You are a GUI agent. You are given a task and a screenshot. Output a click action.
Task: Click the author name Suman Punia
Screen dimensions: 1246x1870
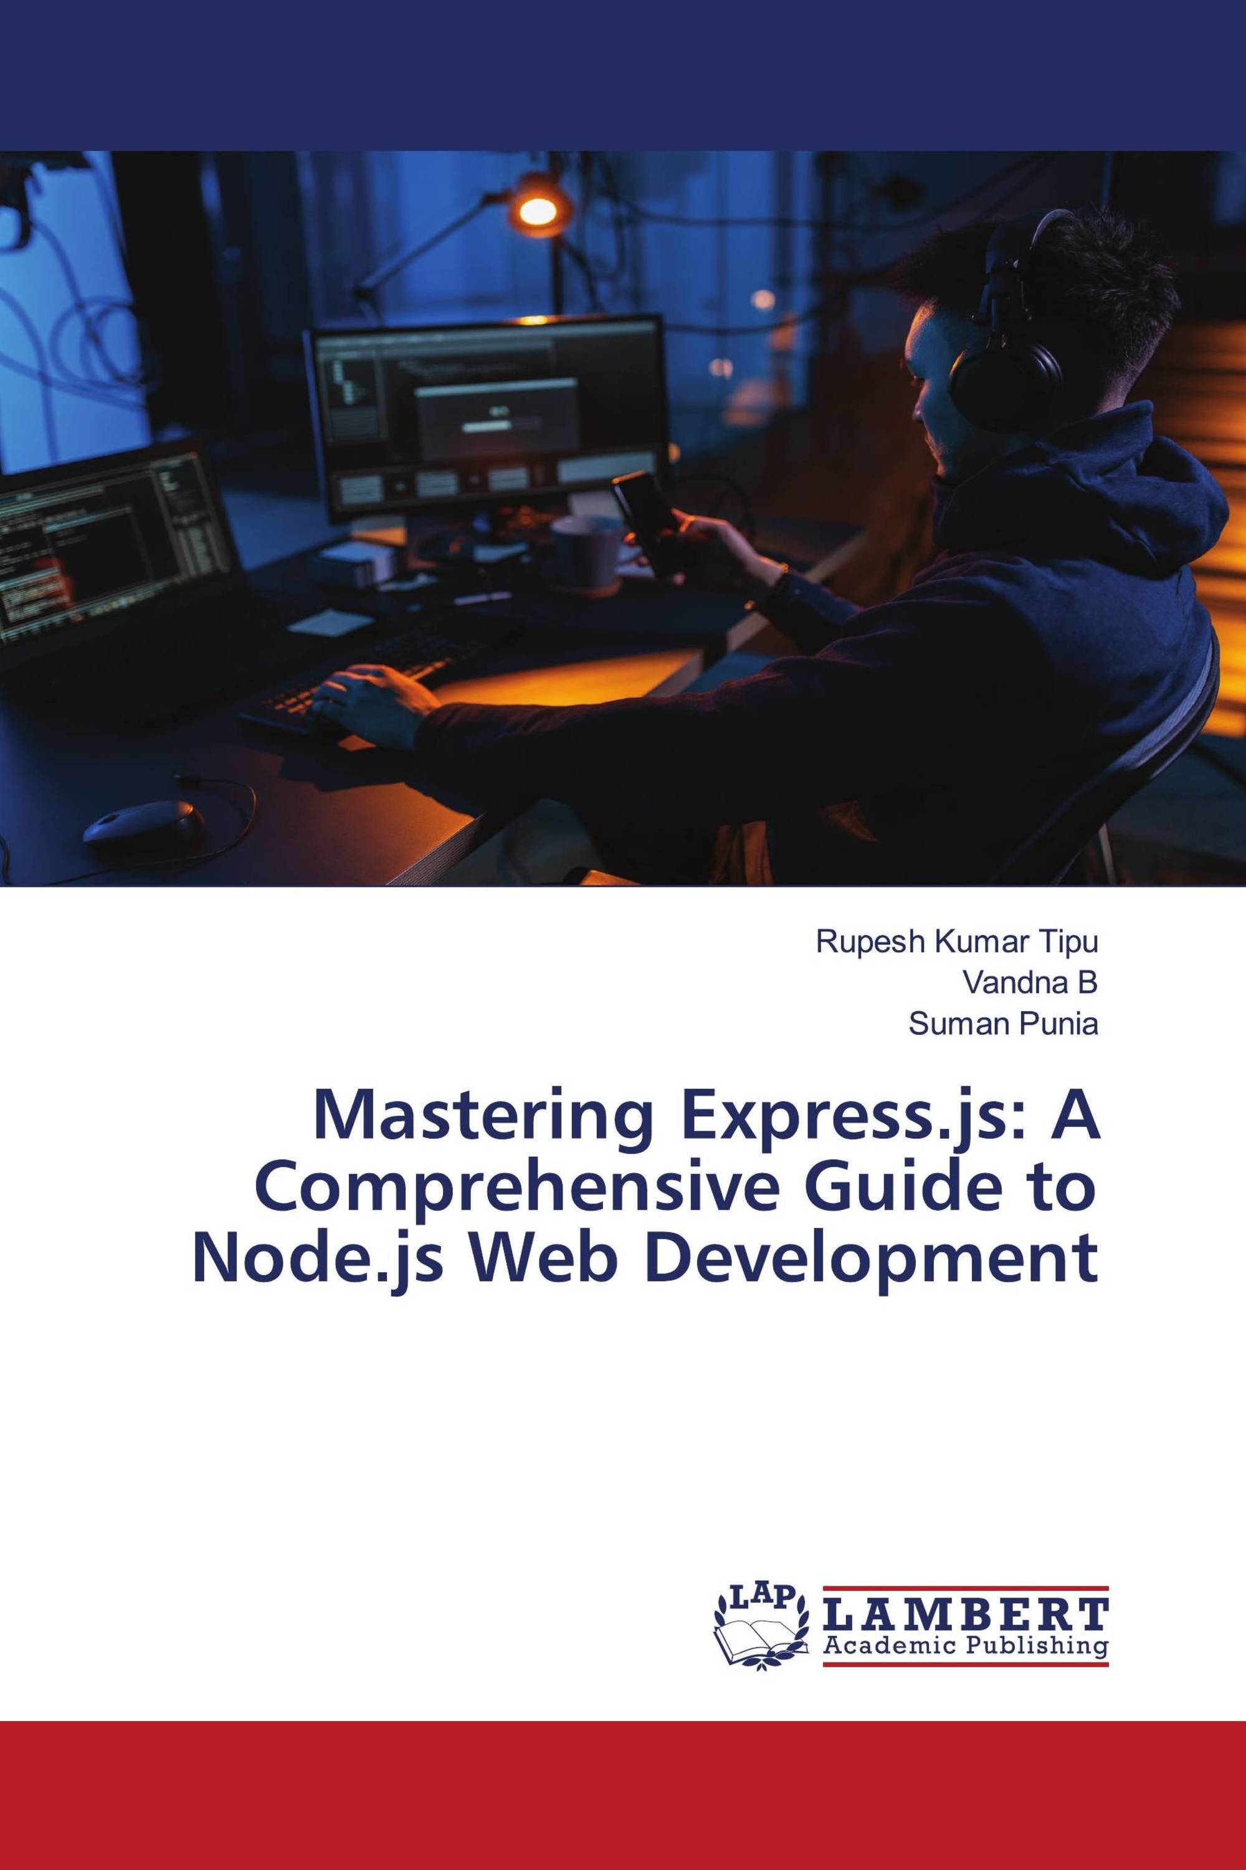pos(1004,1025)
